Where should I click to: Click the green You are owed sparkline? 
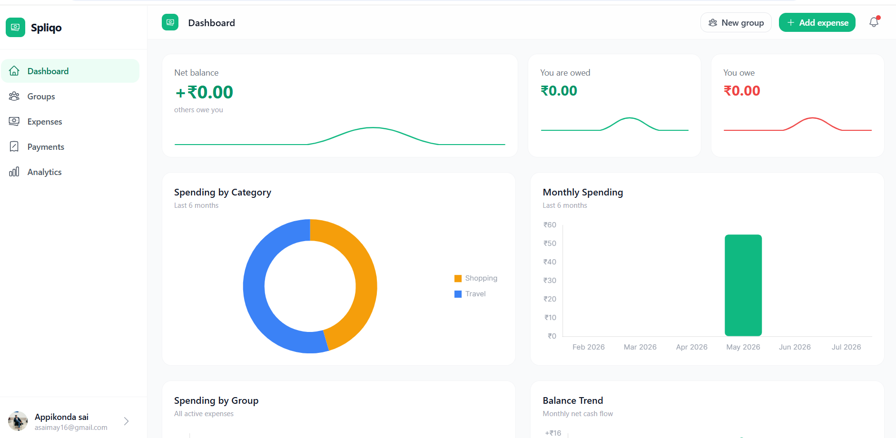point(614,124)
